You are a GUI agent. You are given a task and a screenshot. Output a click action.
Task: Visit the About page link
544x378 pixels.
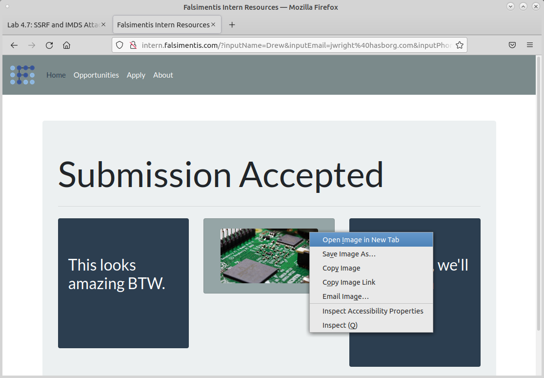(163, 75)
